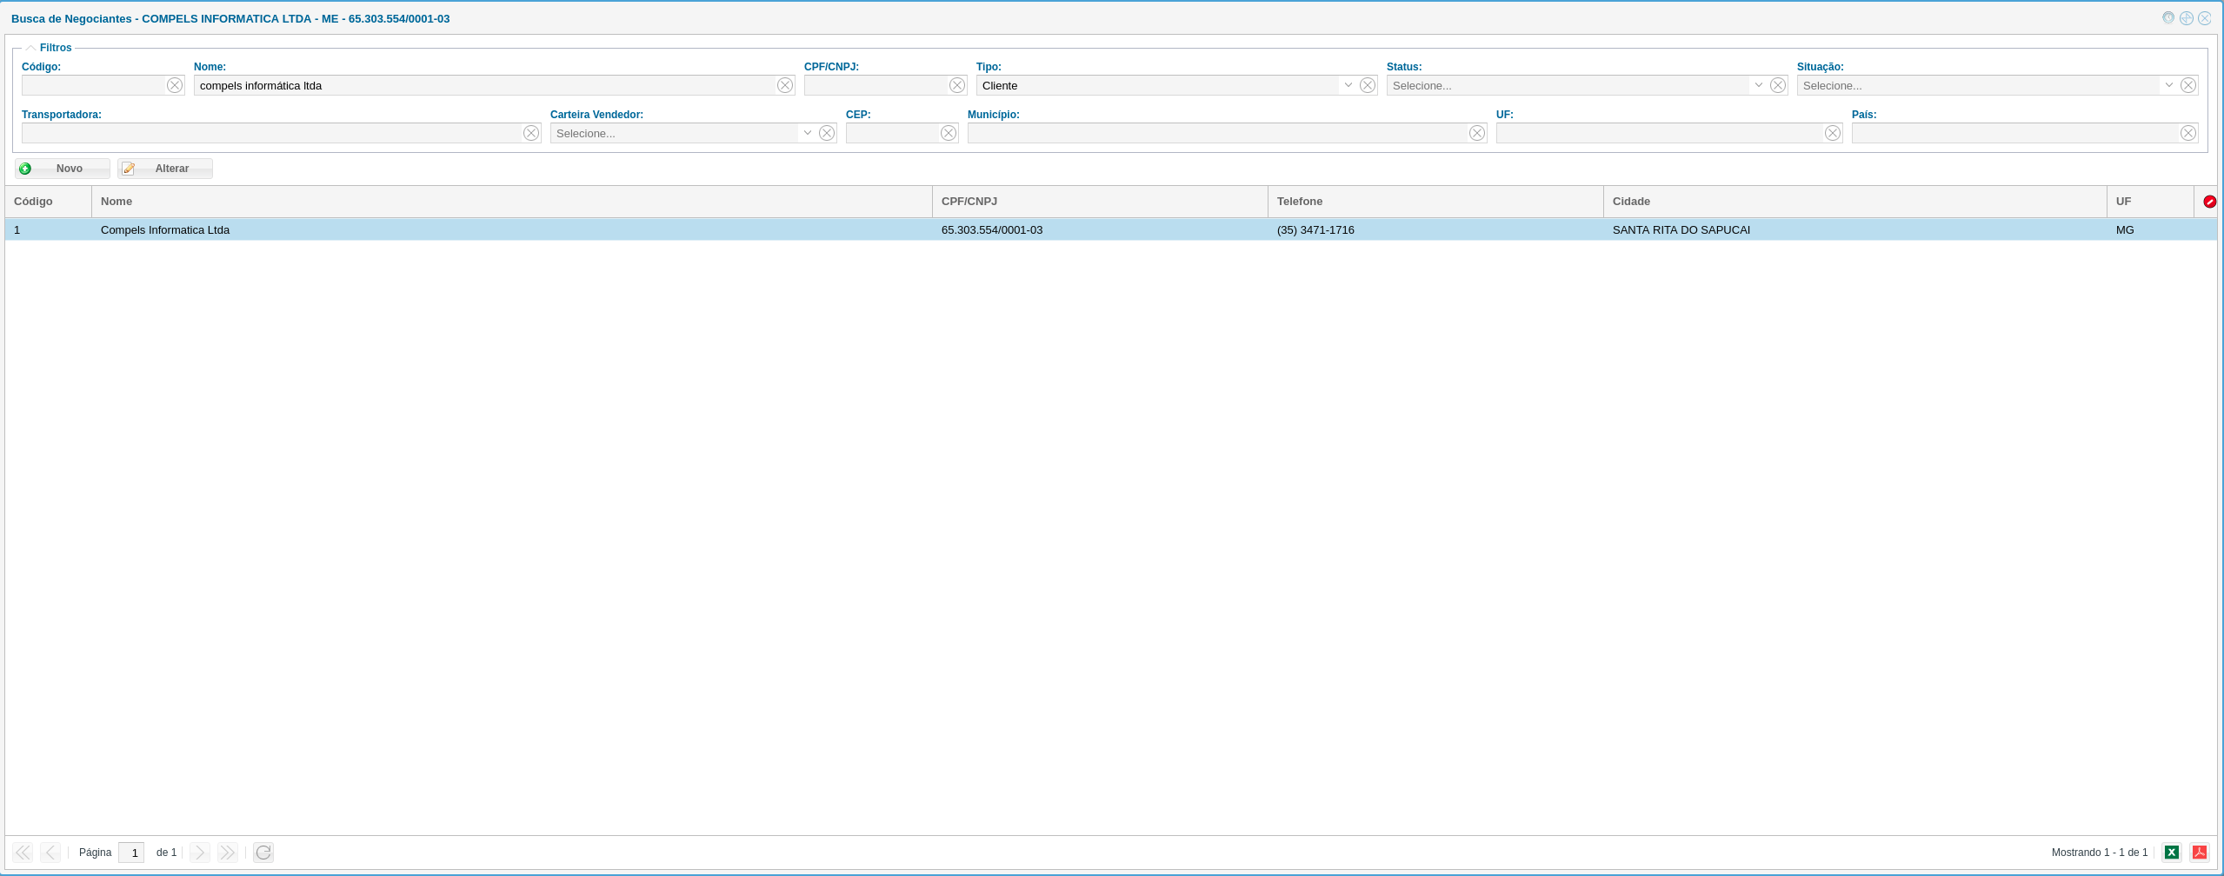Clear the Status selection
This screenshot has width=2224, height=876.
[x=1778, y=85]
